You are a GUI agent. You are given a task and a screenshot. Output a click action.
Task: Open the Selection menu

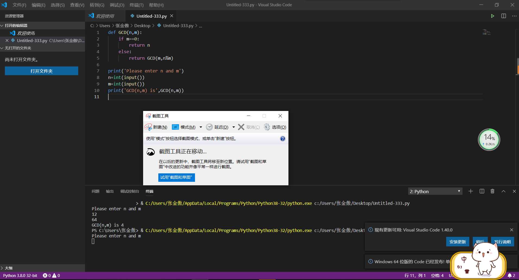[x=58, y=5]
